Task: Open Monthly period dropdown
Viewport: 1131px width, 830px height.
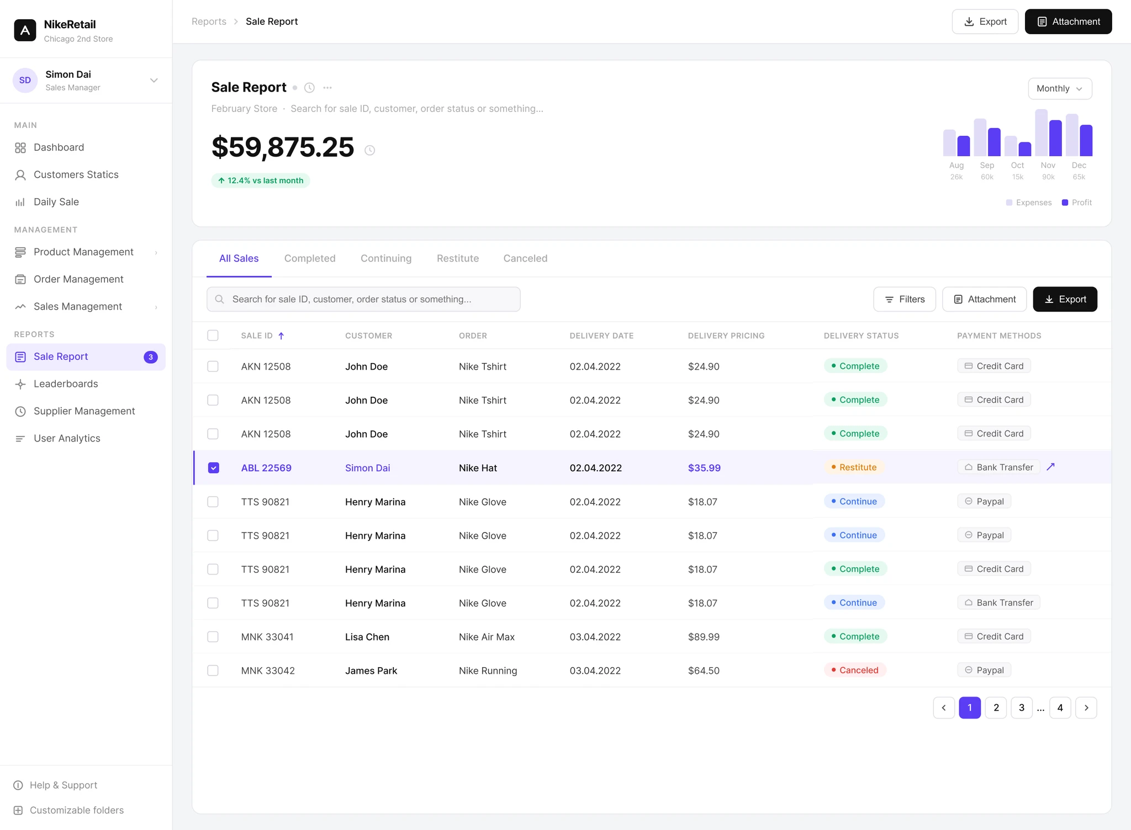Action: tap(1060, 88)
